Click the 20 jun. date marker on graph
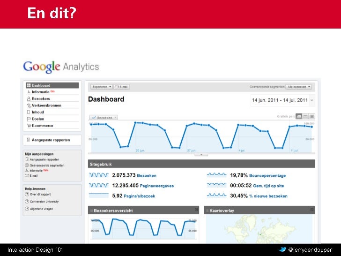This screenshot has width=341, height=256. [140, 151]
